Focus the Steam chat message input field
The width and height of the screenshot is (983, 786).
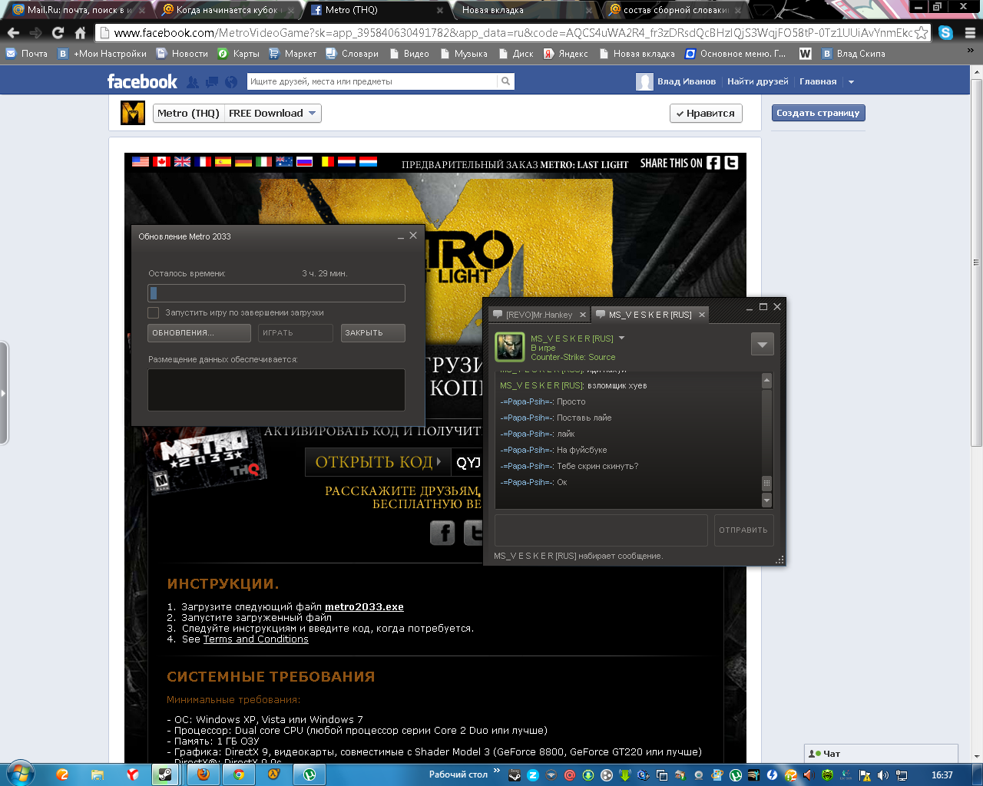coord(601,530)
